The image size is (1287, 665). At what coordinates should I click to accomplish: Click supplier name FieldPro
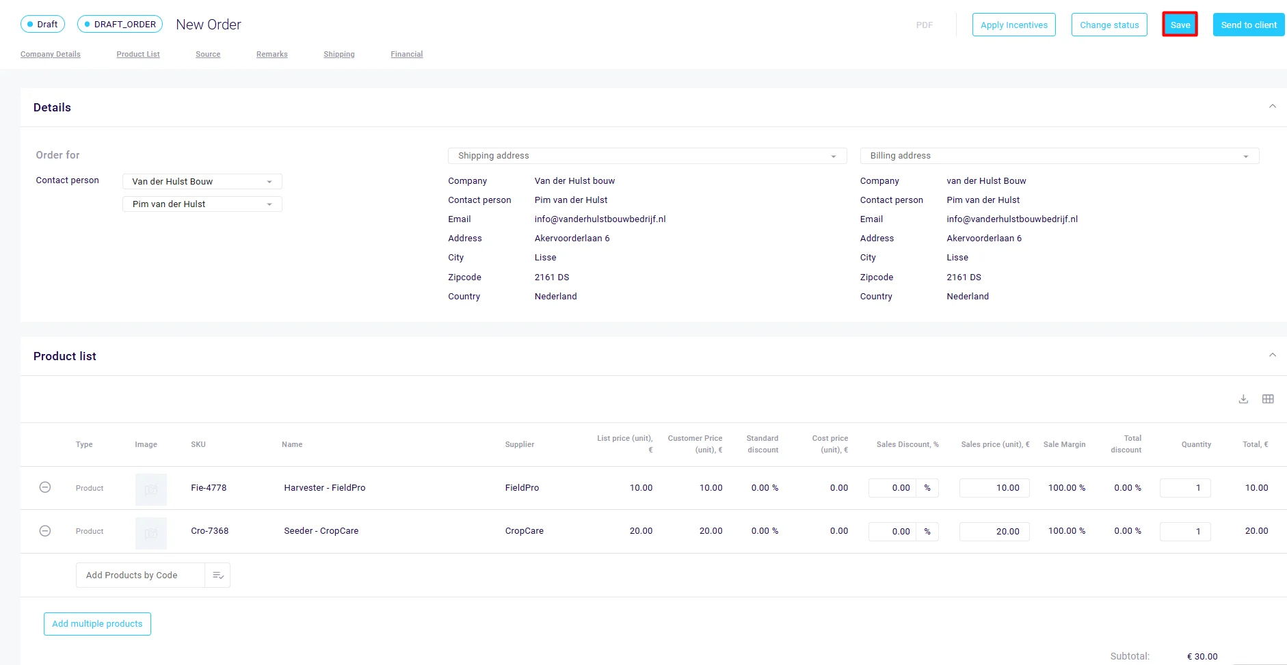522,488
